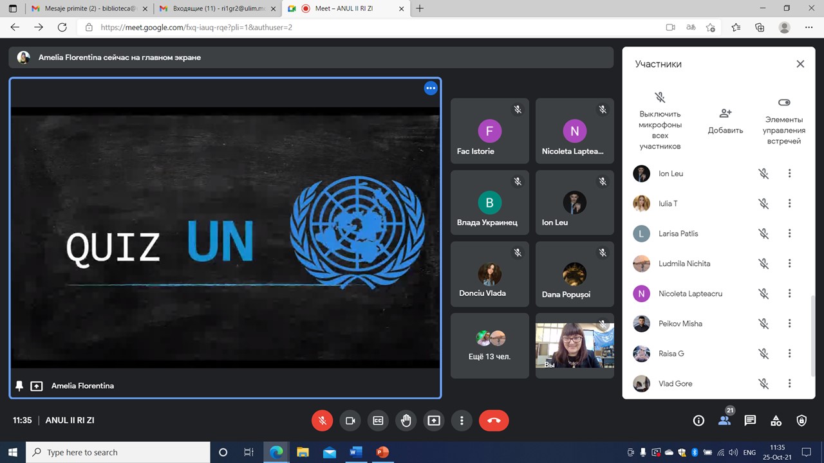Viewport: 824px width, 463px height.
Task: Open Word from the taskbar
Action: pos(355,452)
